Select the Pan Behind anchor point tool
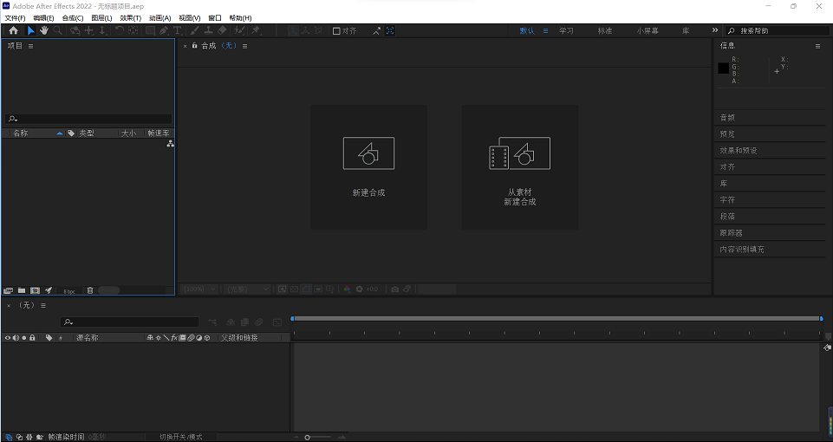This screenshot has height=442, width=833. pos(133,31)
